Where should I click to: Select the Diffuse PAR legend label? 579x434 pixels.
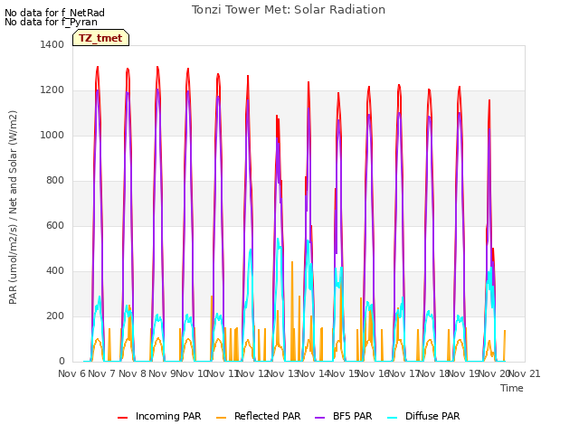pos(432,416)
